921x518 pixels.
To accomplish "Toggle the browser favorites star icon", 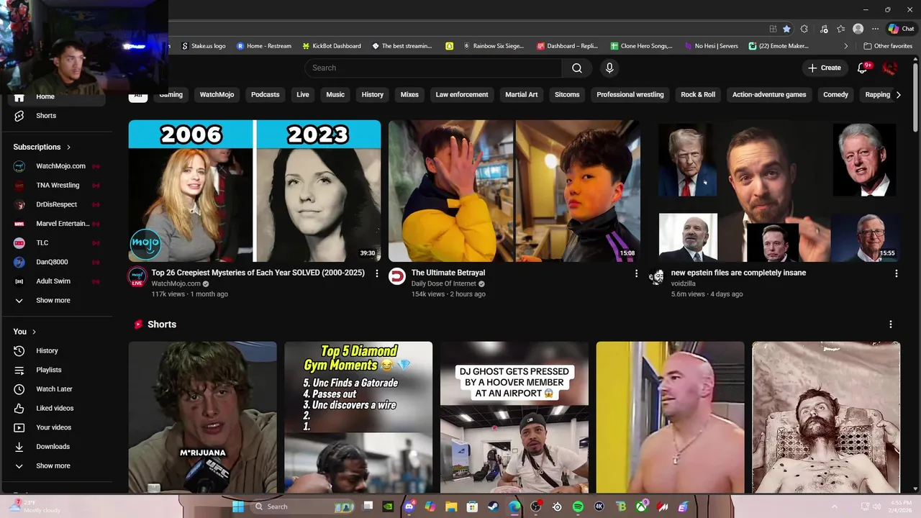I will click(x=786, y=29).
